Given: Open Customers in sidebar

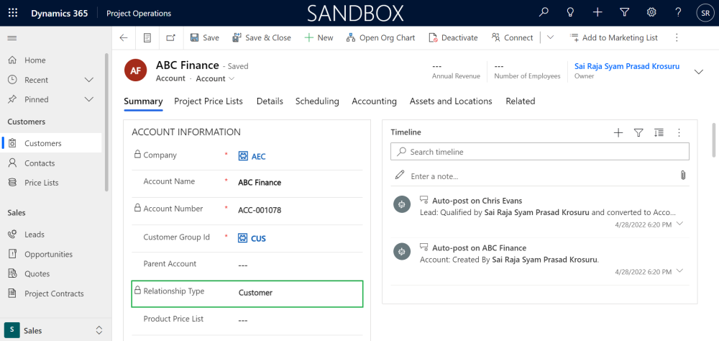Looking at the screenshot, I should point(52,143).
